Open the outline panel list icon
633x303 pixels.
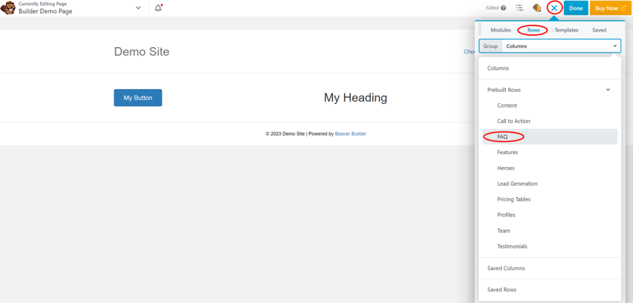pyautogui.click(x=519, y=7)
